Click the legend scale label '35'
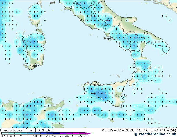The width and height of the screenshot is (177, 137). click(x=67, y=136)
